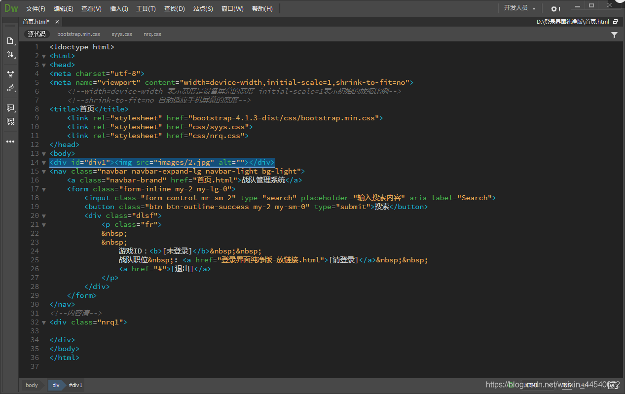Screen dimensions: 625x394
Task: Click the Dreamweaver Dw logo
Action: 11,8
